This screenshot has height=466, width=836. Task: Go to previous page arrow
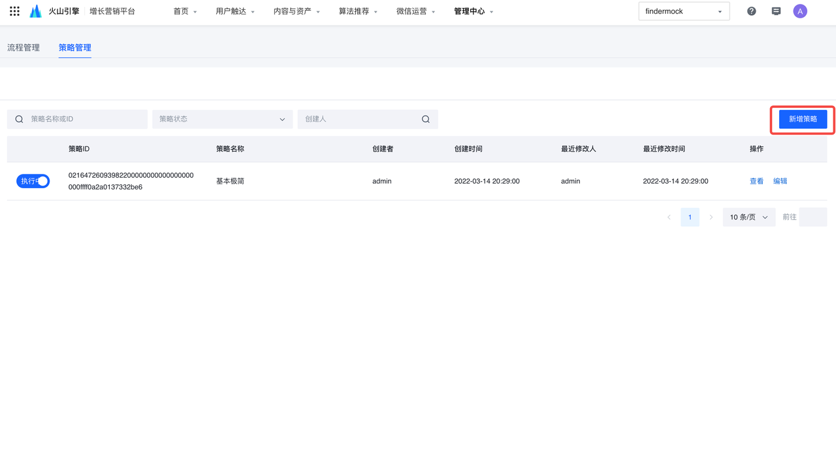669,217
